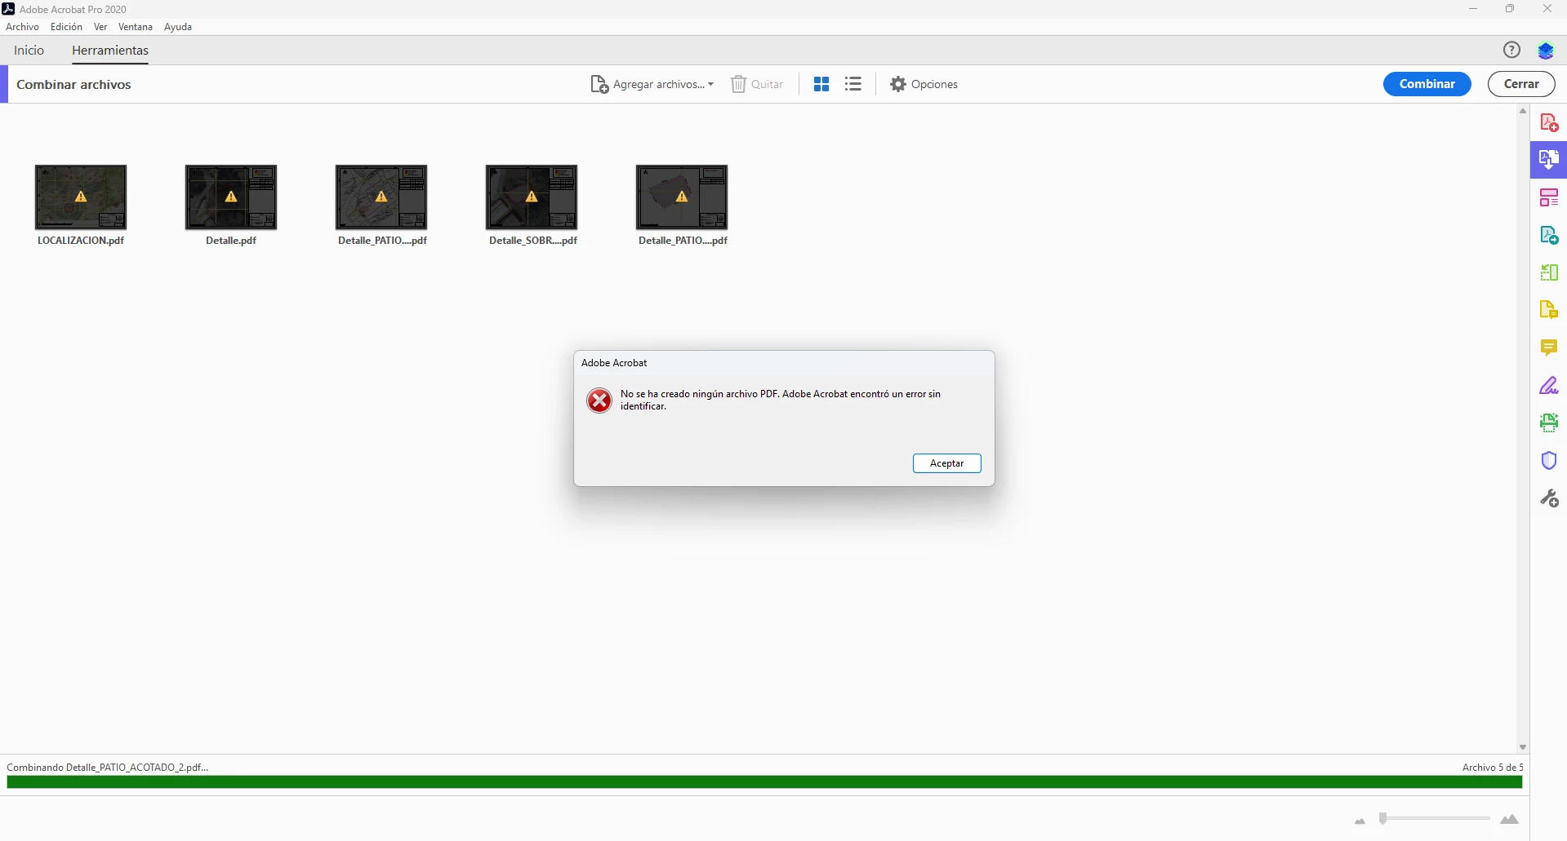This screenshot has height=841, width=1567.
Task: Click Quitar trash button
Action: coord(757,84)
